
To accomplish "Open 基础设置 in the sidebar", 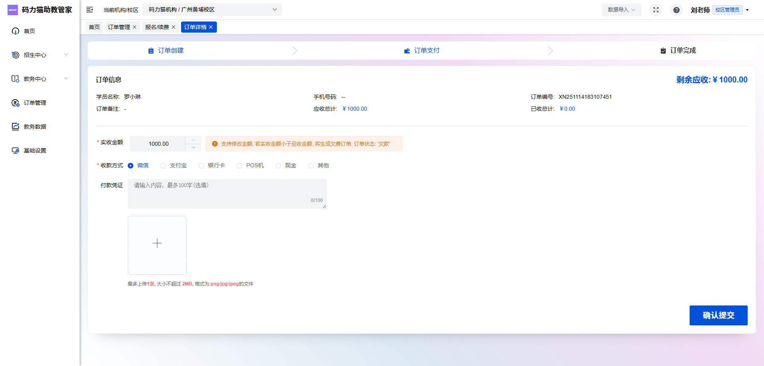I will click(35, 151).
